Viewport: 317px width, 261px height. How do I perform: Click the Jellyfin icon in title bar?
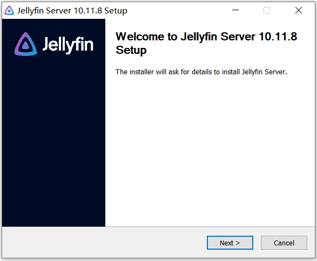pos(9,10)
